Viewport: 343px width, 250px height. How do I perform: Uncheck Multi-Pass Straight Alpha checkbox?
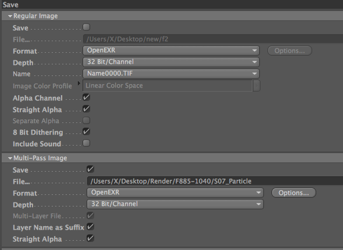point(90,238)
